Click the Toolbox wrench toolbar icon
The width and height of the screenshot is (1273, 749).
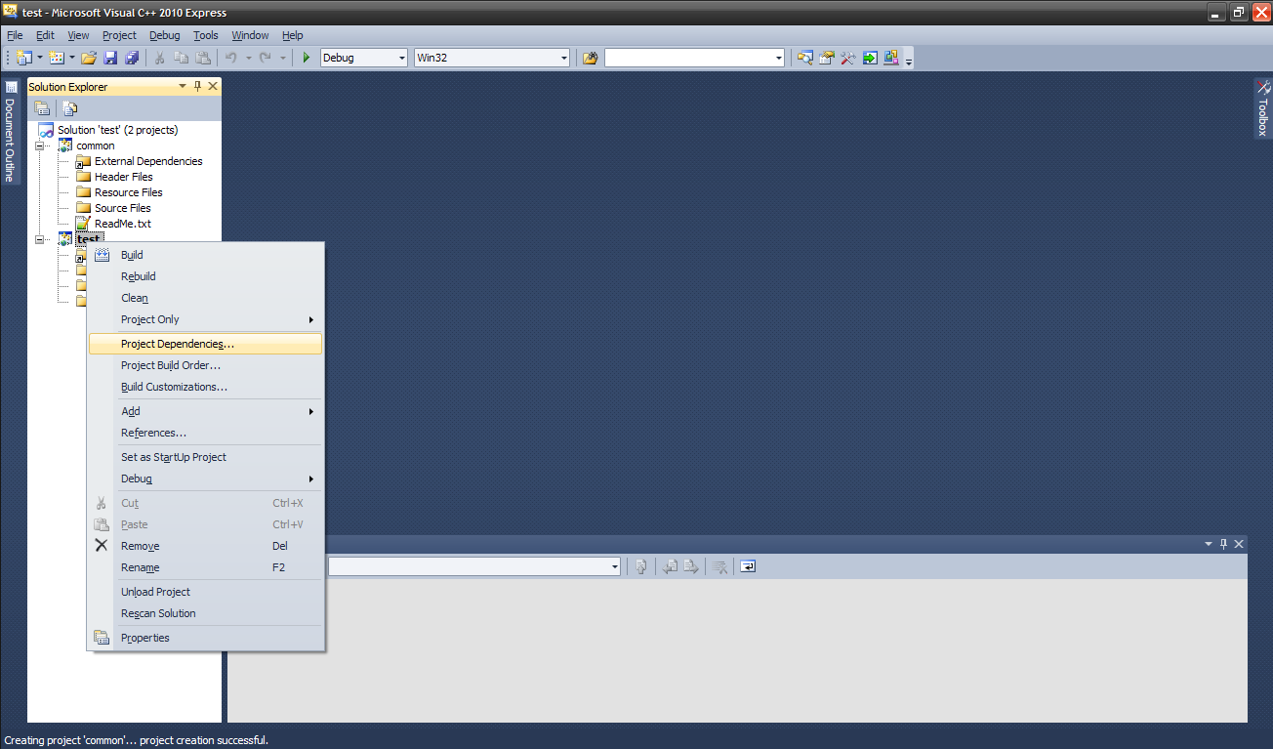pyautogui.click(x=847, y=58)
